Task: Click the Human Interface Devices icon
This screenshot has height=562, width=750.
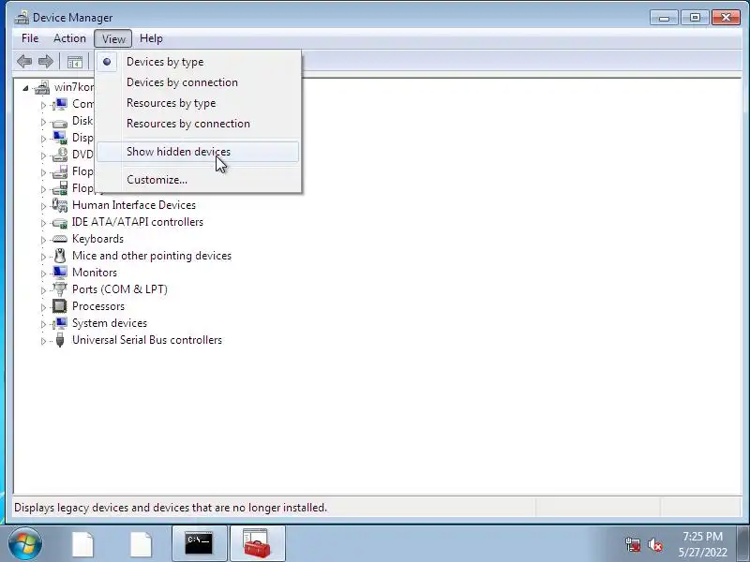Action: click(x=60, y=205)
